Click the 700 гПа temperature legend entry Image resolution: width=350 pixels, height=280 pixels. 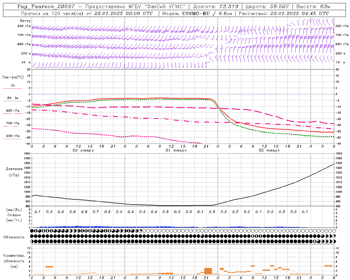pos(13,123)
